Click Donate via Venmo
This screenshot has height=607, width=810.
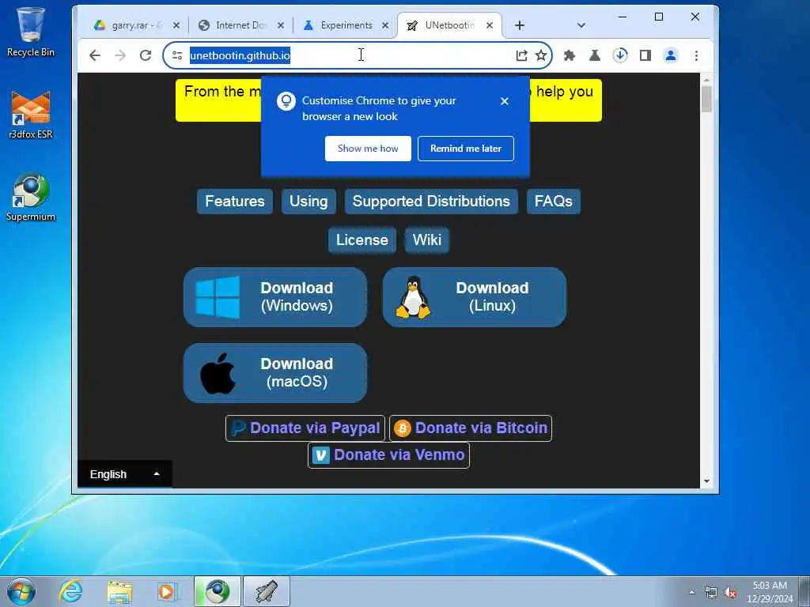point(388,455)
